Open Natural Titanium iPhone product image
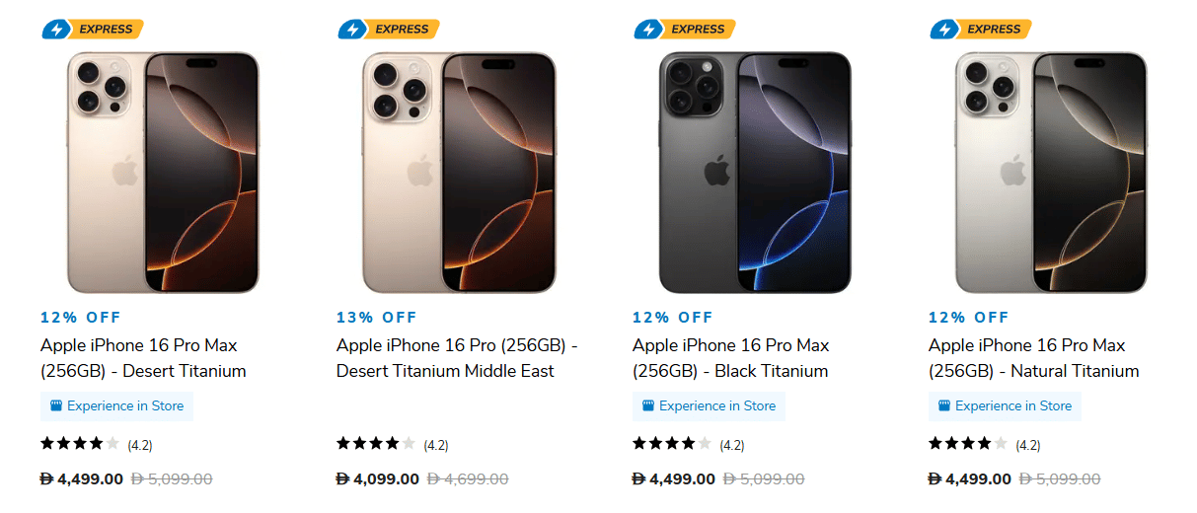Viewport: 1197px width, 513px height. pos(1051,173)
